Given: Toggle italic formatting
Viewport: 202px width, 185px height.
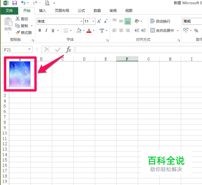Looking at the screenshot, I should pos(46,30).
